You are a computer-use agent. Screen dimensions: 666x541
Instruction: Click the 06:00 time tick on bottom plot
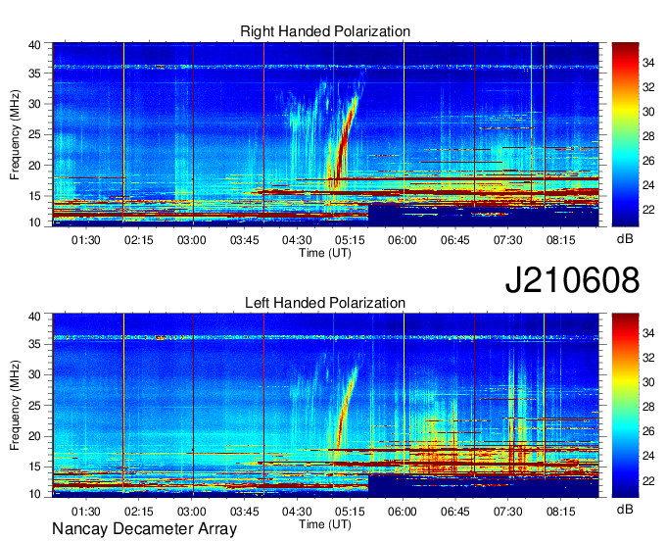tap(403, 512)
